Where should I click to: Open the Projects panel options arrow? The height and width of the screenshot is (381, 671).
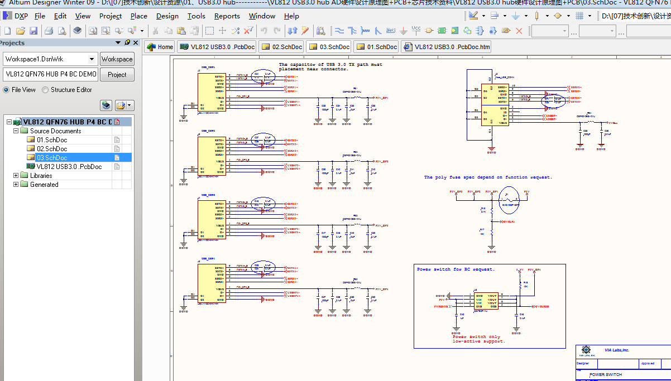(118, 42)
